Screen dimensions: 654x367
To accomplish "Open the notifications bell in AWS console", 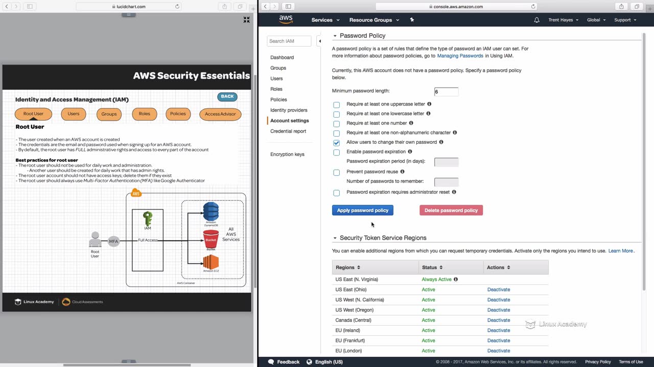I will coord(536,20).
